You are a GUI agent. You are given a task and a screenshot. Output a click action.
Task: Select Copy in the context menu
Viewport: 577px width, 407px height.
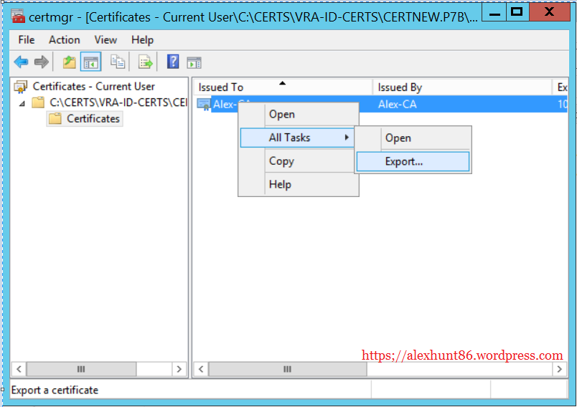(281, 161)
